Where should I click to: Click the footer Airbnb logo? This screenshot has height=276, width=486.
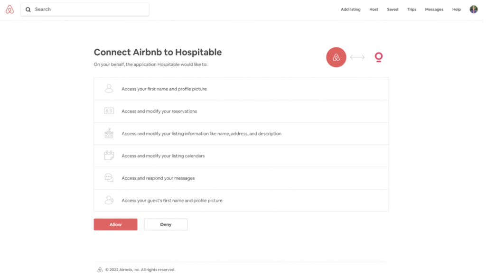(x=100, y=269)
